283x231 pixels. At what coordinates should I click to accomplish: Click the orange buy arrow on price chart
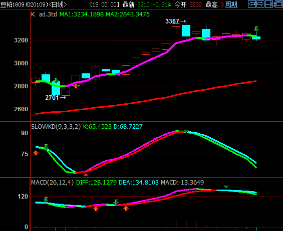(x=76, y=86)
